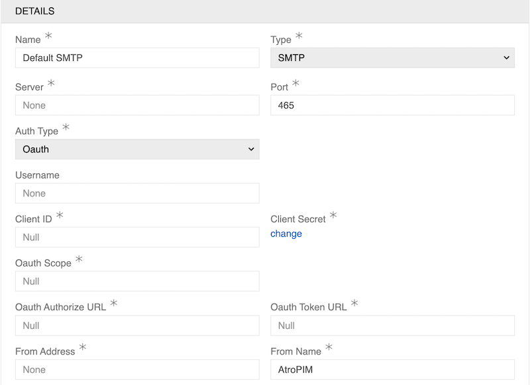Click the Name field containing Default SMTP
The height and width of the screenshot is (385, 530).
[137, 58]
